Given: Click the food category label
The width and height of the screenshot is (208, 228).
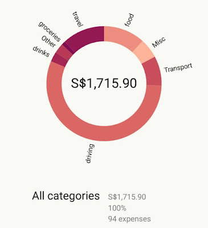Looking at the screenshot, I should point(129,20).
